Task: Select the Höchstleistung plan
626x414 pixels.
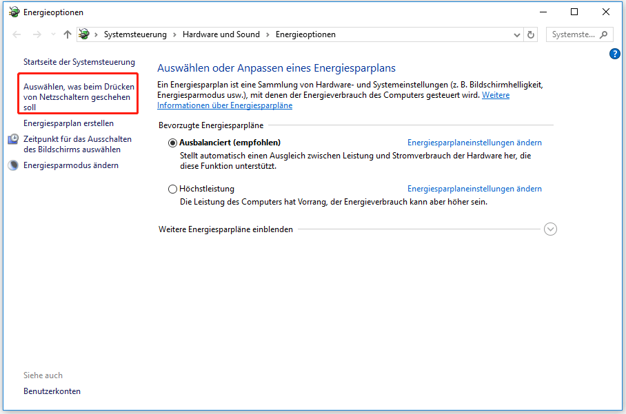Action: point(172,189)
